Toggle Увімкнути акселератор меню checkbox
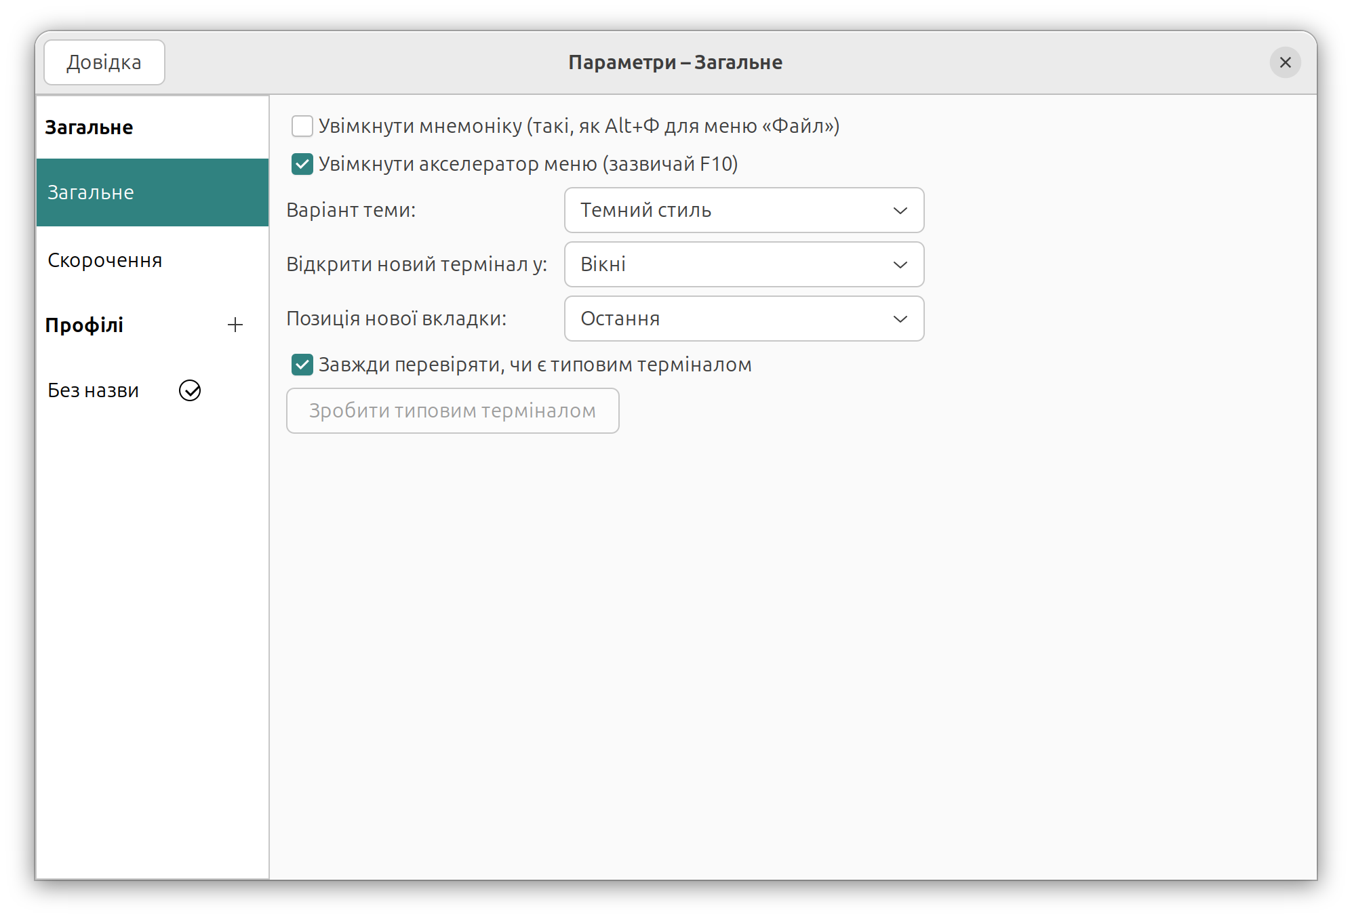1352x919 pixels. [302, 164]
